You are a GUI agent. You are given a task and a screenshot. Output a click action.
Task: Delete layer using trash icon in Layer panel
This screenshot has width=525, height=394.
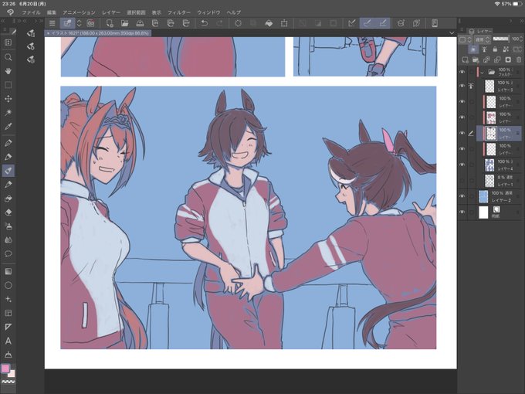pos(519,59)
